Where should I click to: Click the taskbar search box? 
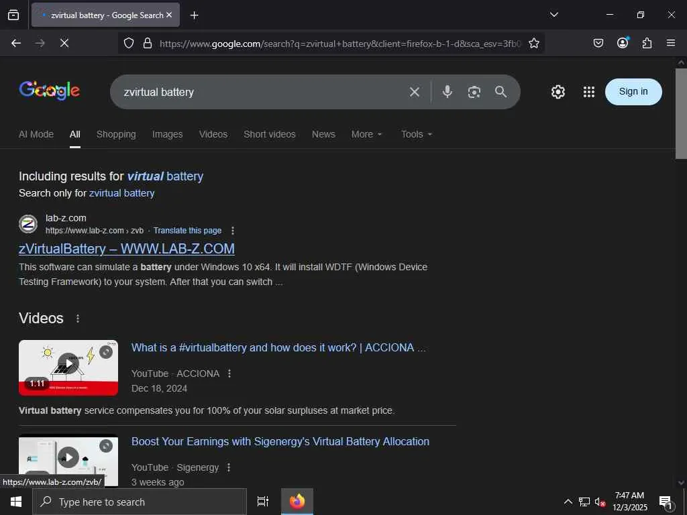coord(140,502)
